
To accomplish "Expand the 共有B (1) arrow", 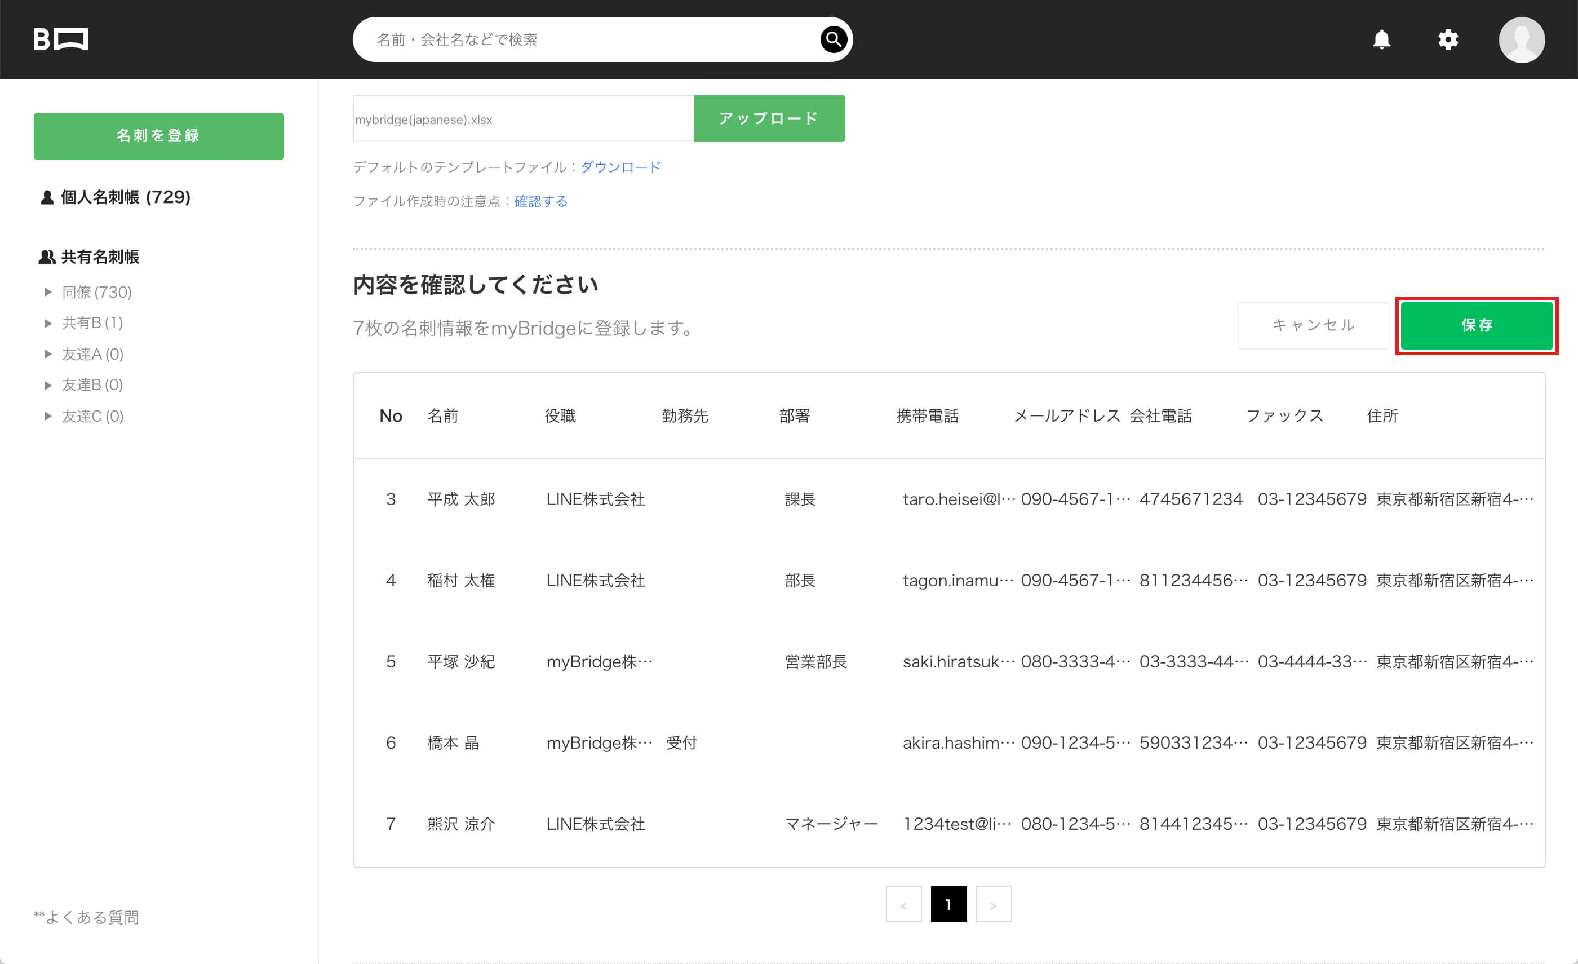I will (x=48, y=323).
